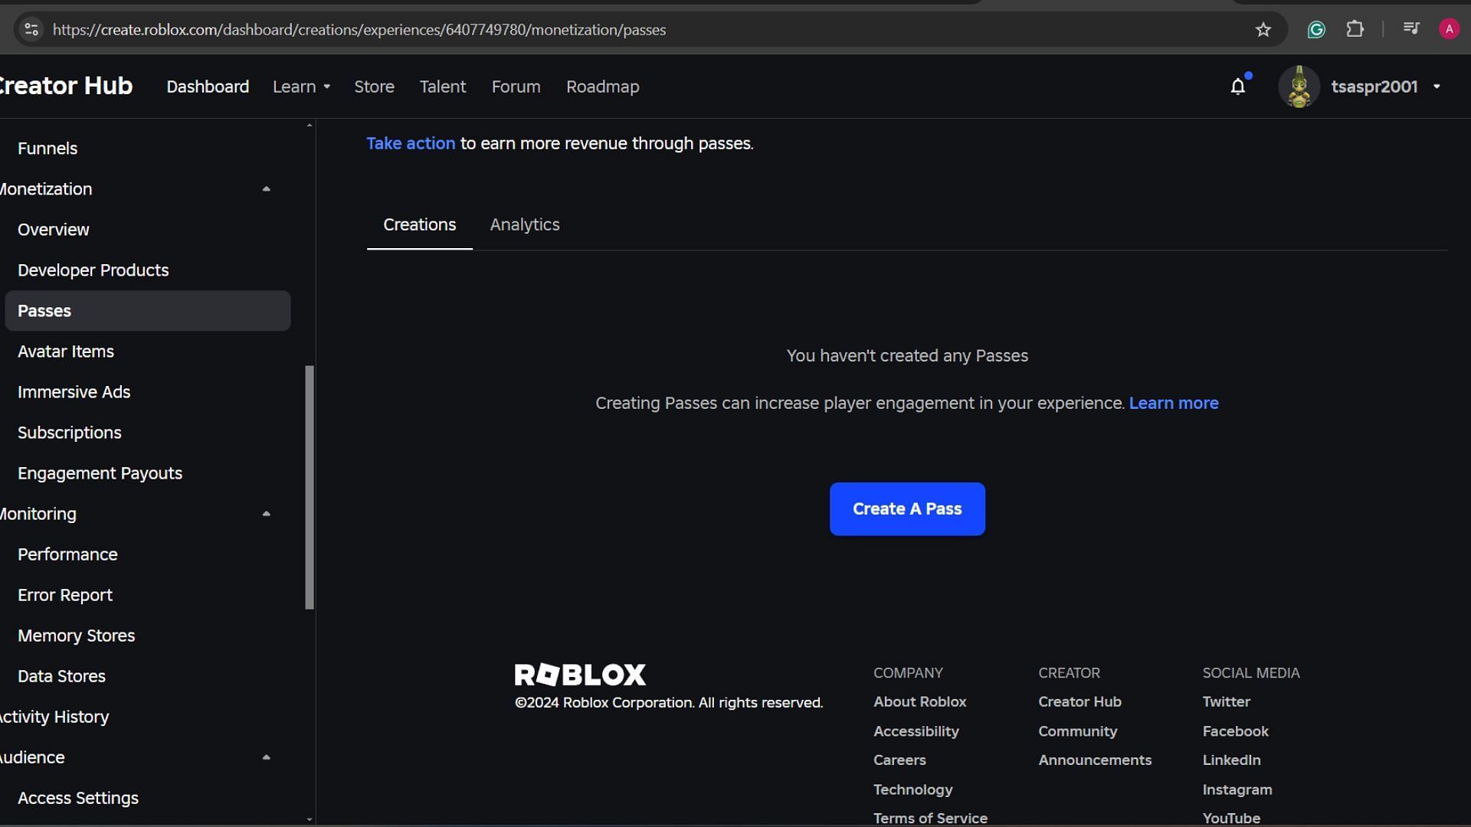1471x827 pixels.
Task: Open Performance under Monitoring
Action: coord(67,554)
